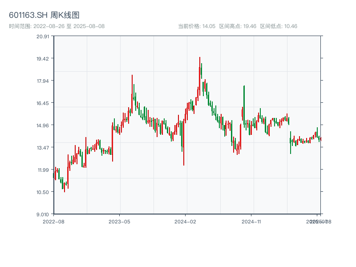356x267 pixels.
Task: Click the tallest red candle at the 19.46 peak
Action: pyautogui.click(x=199, y=76)
